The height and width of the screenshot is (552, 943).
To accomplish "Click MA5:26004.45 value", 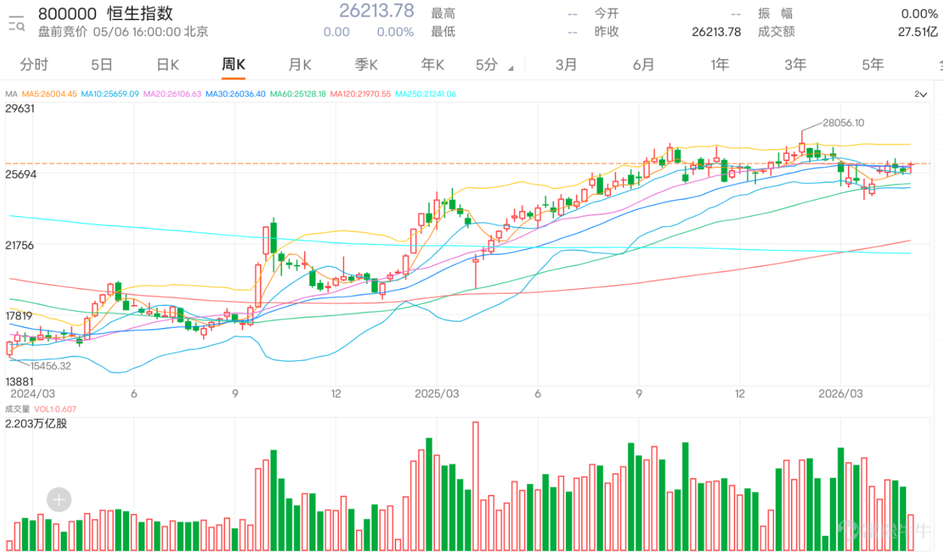I will tap(49, 94).
